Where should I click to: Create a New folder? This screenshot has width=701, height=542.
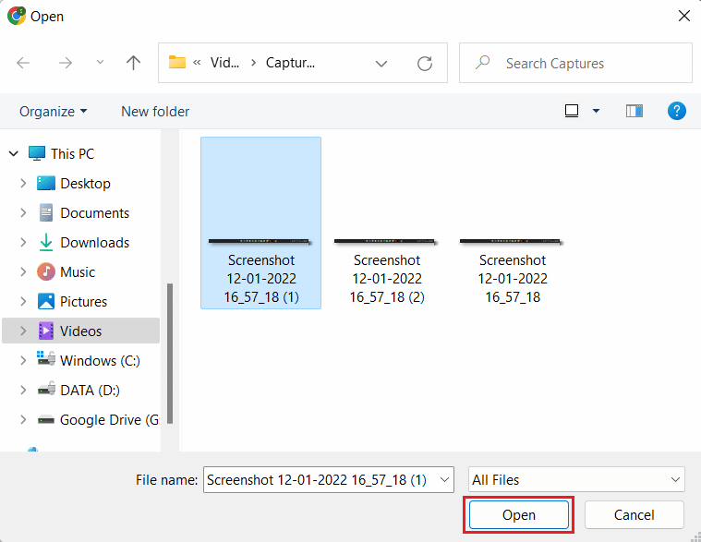coord(155,111)
